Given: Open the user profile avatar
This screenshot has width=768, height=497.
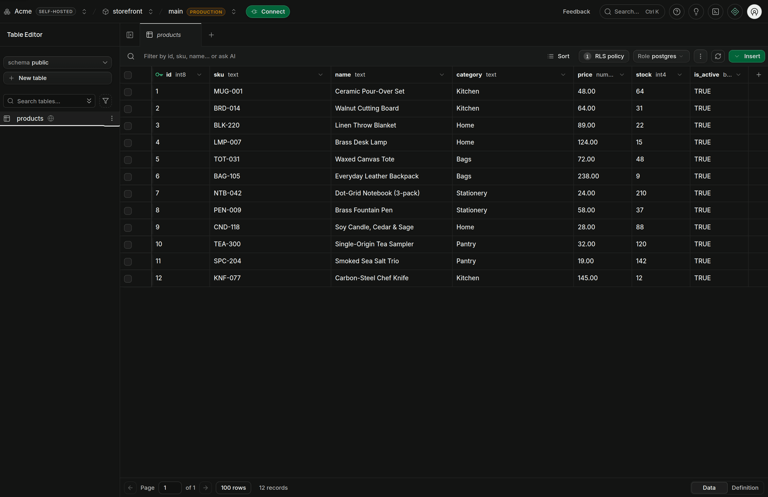Looking at the screenshot, I should click(755, 11).
